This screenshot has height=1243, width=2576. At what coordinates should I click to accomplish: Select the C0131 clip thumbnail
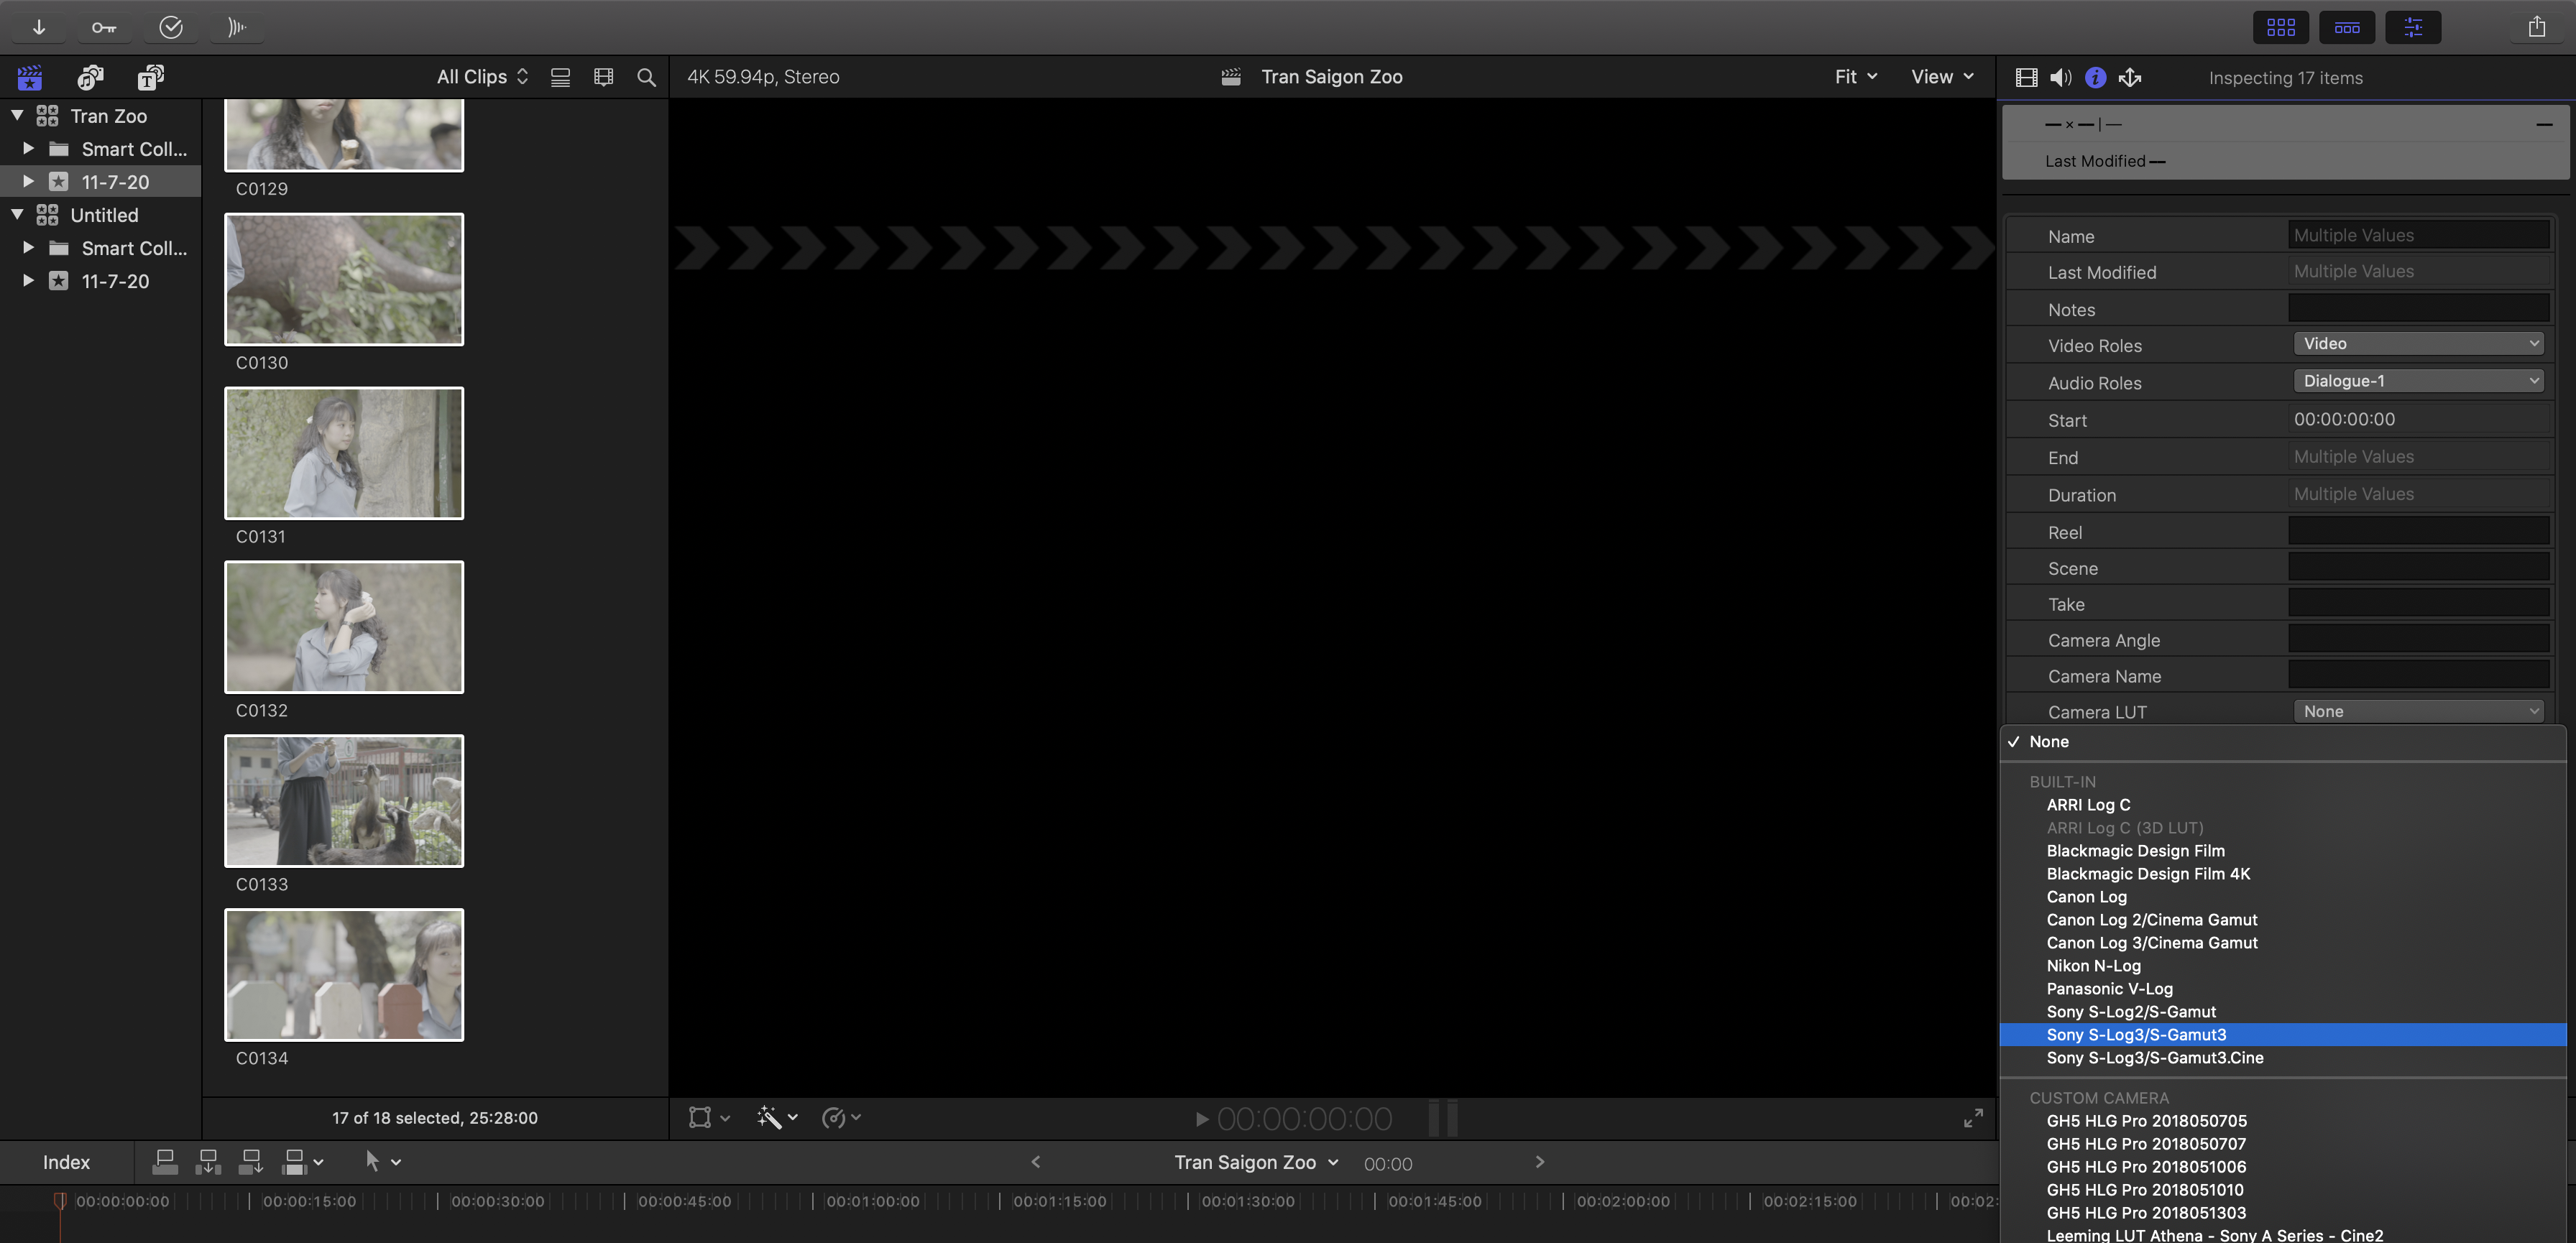coord(344,453)
